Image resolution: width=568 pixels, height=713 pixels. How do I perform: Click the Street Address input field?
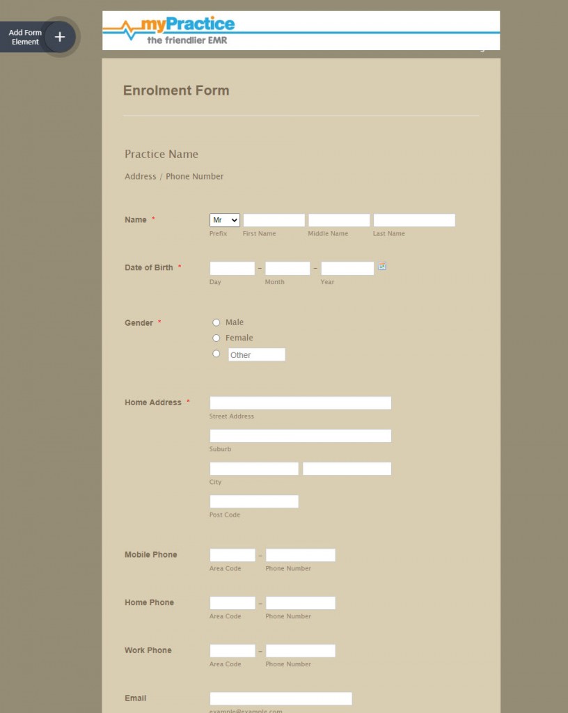pyautogui.click(x=301, y=403)
